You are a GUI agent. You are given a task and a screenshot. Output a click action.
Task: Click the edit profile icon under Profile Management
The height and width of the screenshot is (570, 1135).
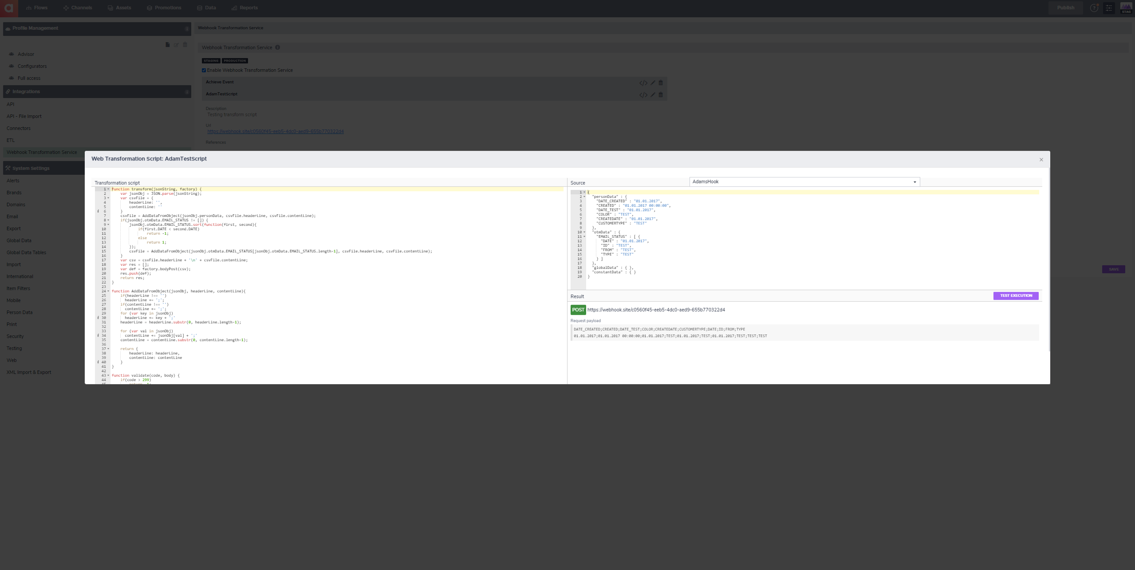coord(177,45)
